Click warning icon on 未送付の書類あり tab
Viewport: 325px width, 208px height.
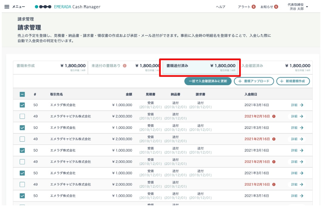click(125, 66)
